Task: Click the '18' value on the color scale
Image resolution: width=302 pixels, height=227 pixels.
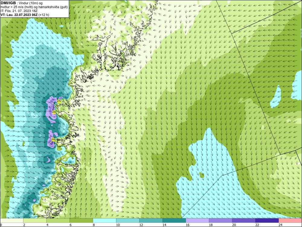Action: [211, 225]
